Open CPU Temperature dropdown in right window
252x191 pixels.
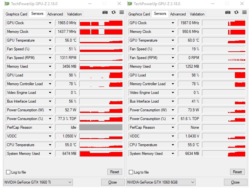pyautogui.click(x=173, y=145)
